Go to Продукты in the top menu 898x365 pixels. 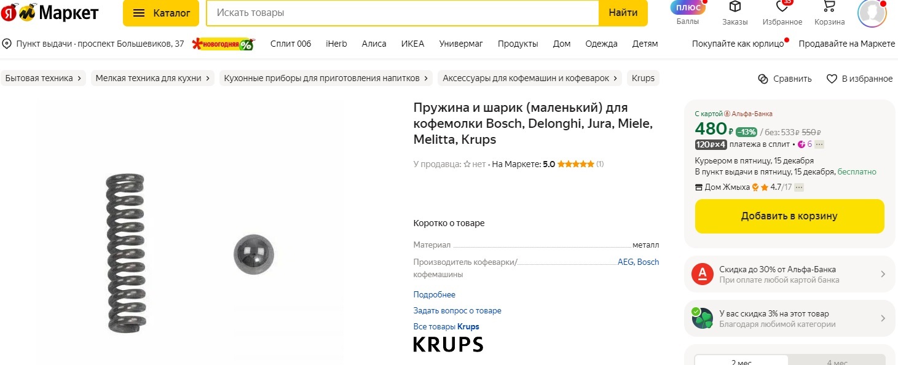pyautogui.click(x=518, y=44)
